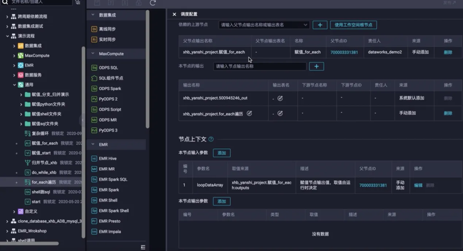Expand the 数据集成测试 workflow
The width and height of the screenshot is (463, 251).
pyautogui.click(x=7, y=26)
